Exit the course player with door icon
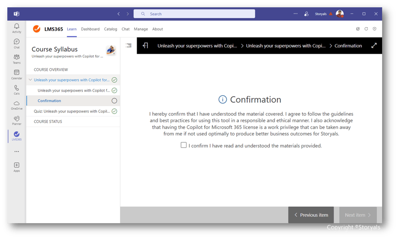Screen dimensions: 397x238 pyautogui.click(x=145, y=46)
